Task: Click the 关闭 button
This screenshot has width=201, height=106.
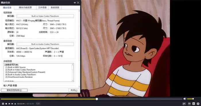Action: click(74, 90)
